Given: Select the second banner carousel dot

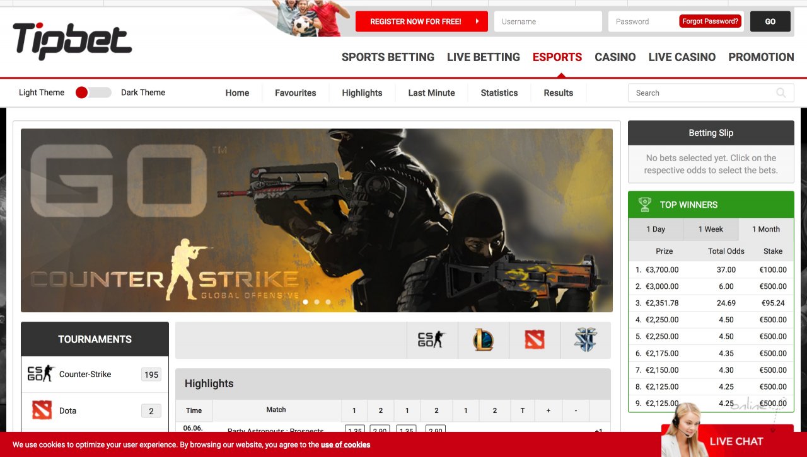Looking at the screenshot, I should pos(316,302).
